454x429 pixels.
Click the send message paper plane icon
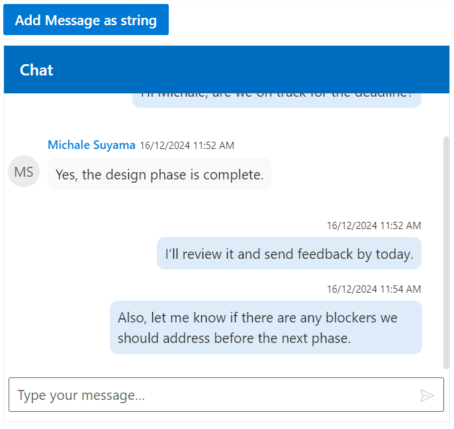pos(427,396)
